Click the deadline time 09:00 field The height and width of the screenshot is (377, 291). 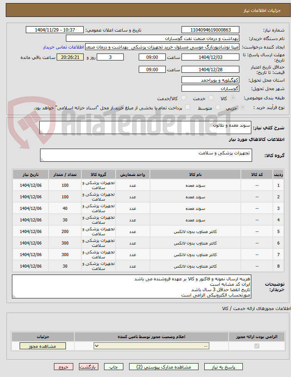pos(152,57)
